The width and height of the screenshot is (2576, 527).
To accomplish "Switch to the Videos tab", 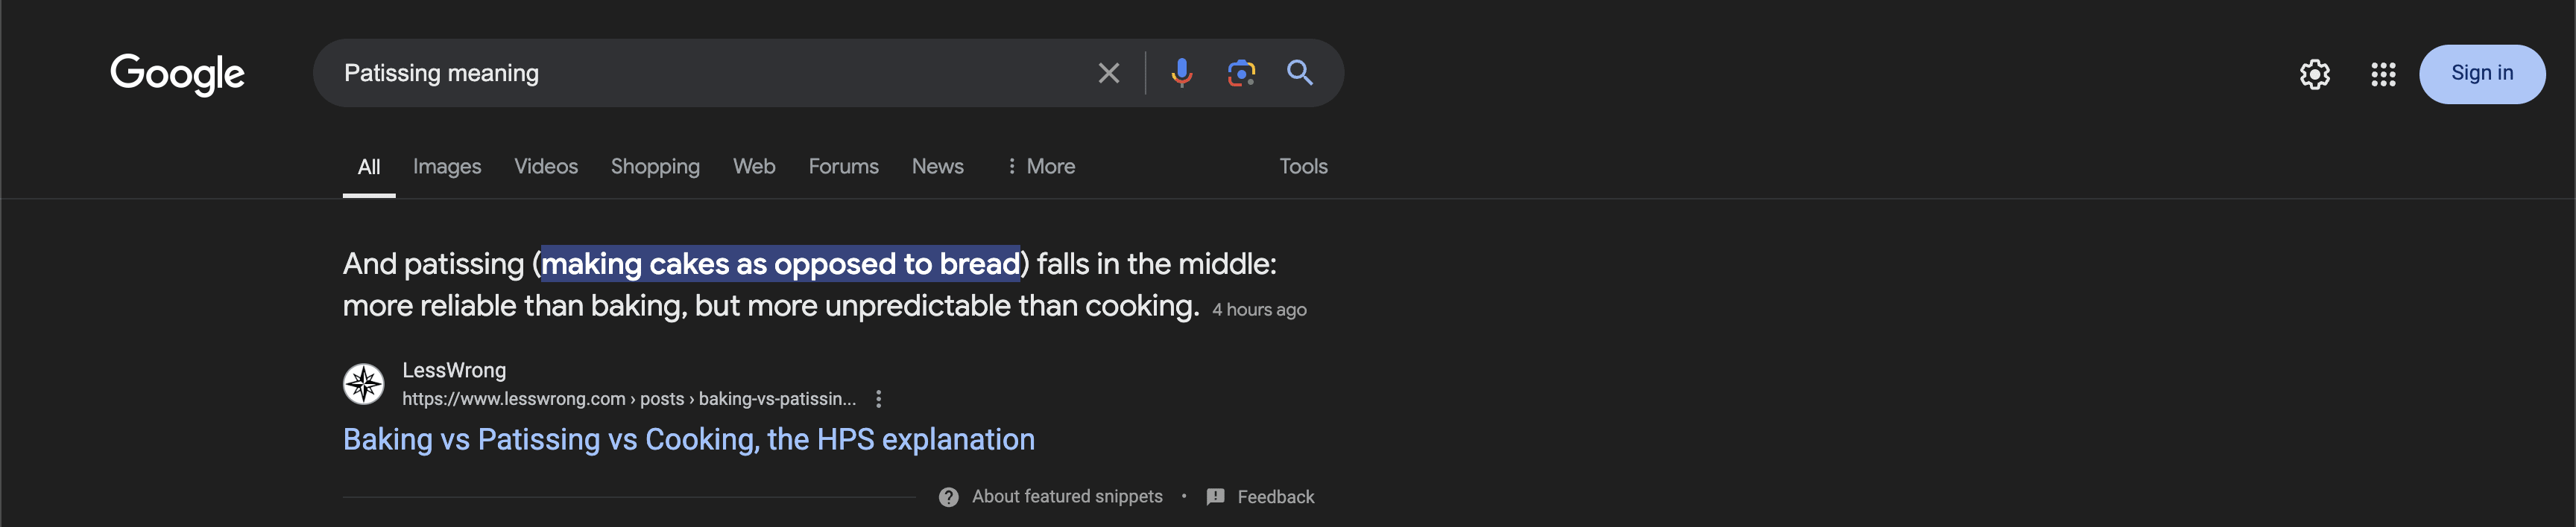I will point(546,167).
